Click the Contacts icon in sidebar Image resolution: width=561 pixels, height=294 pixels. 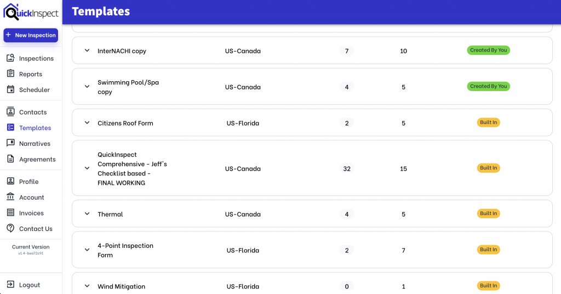tap(10, 112)
